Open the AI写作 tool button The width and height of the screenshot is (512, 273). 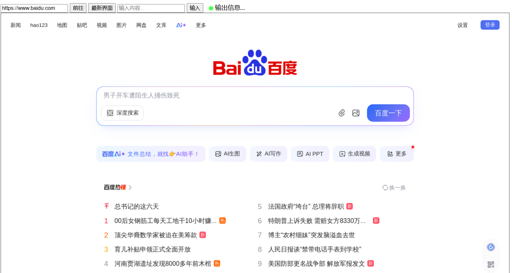tap(268, 154)
